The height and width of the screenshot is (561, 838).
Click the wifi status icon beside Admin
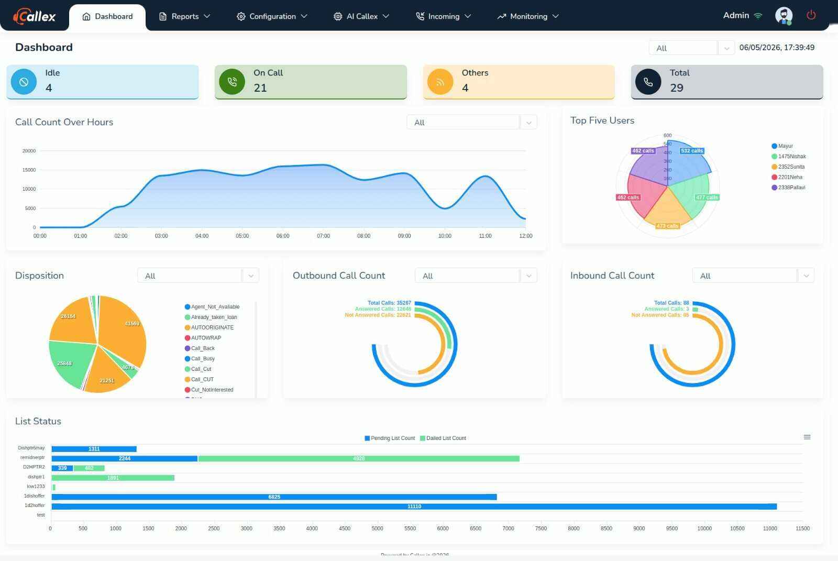758,16
